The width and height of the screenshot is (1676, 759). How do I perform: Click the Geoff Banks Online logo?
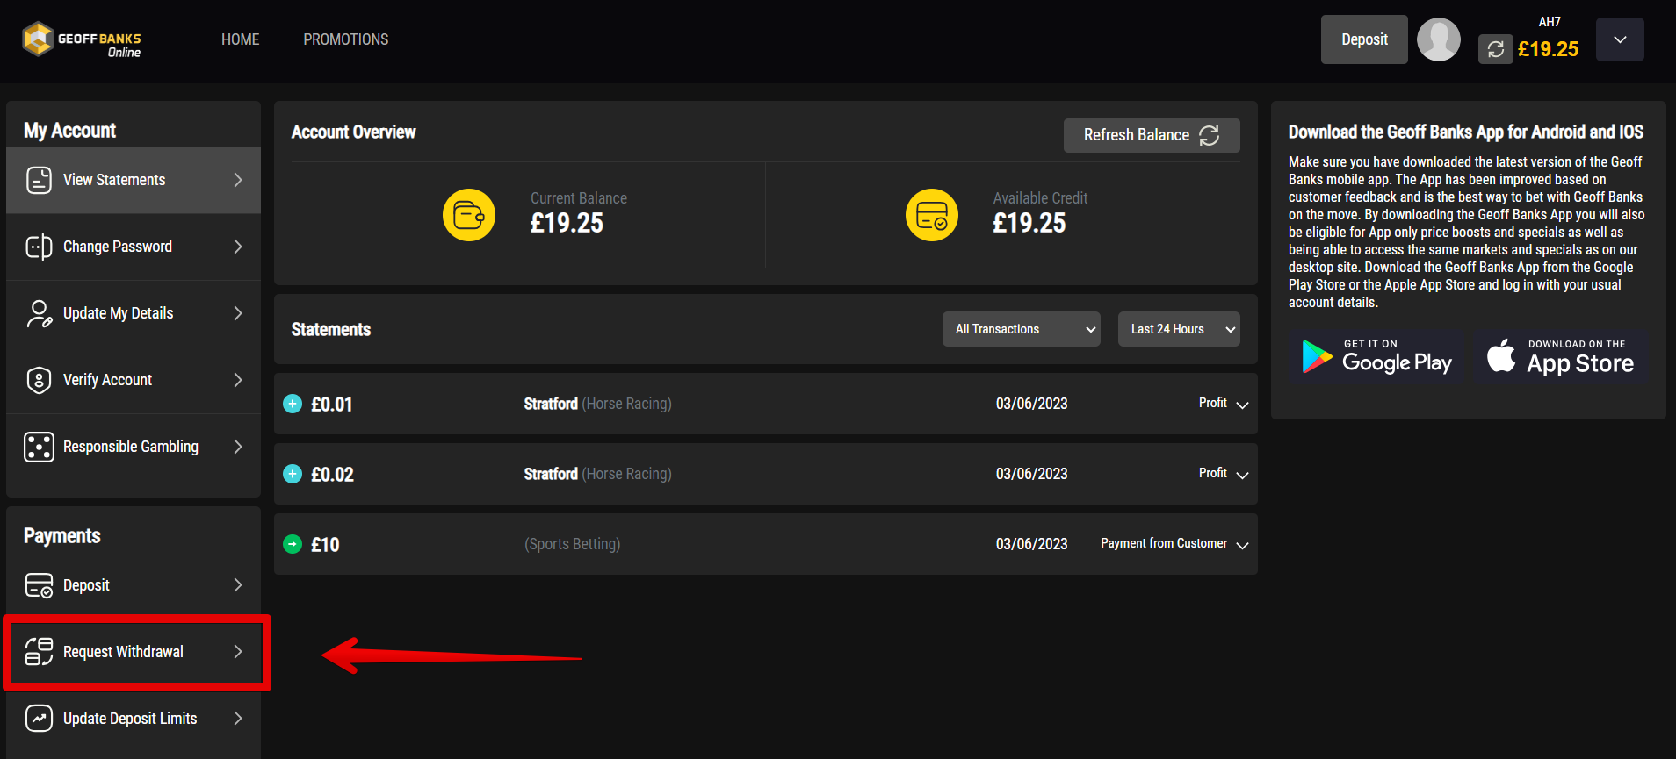click(x=82, y=39)
